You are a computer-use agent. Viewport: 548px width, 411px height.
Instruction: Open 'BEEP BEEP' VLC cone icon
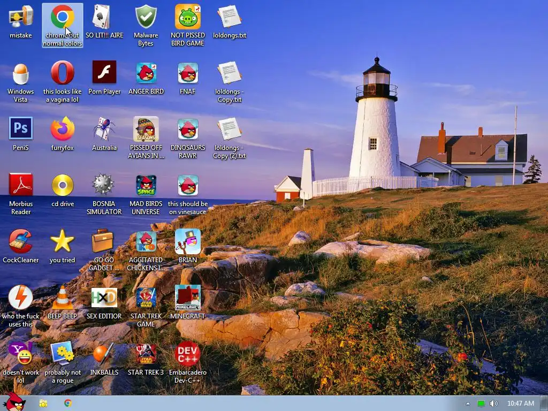coord(62,298)
